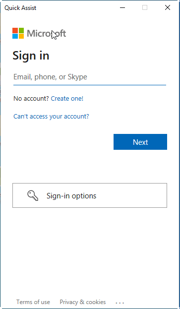Open the Privacy & cookies link
180x309 pixels.
(x=83, y=302)
